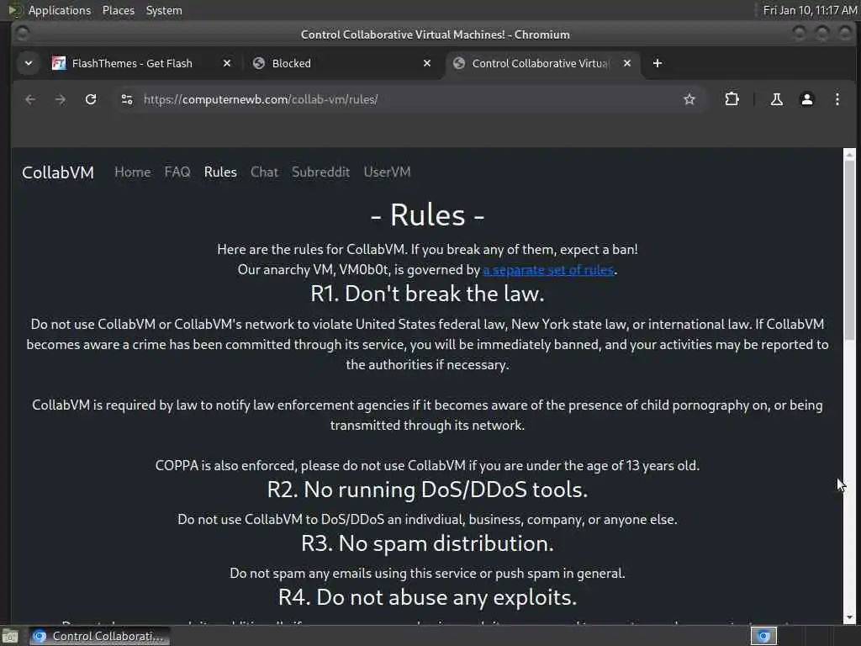Bookmark this page with the star icon
This screenshot has width=861, height=646.
tap(689, 99)
